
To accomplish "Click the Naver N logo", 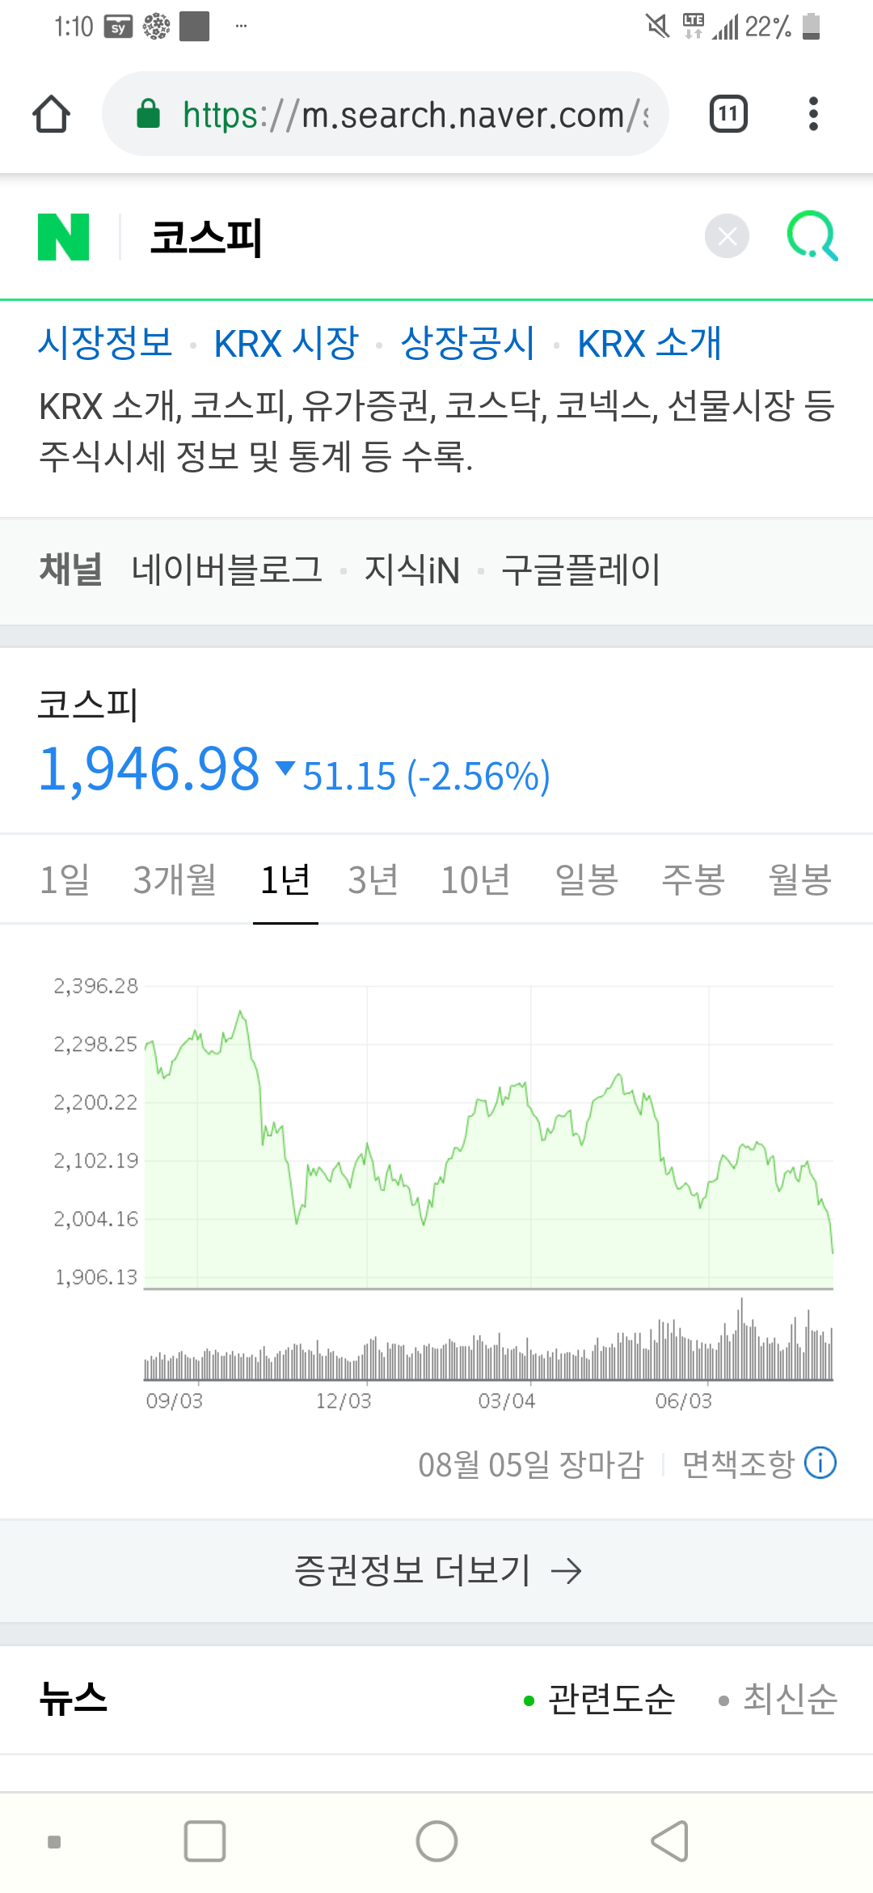I will (65, 236).
